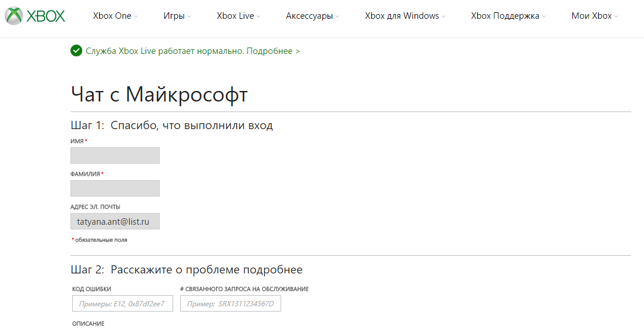This screenshot has height=328, width=644.
Task: Expand the Мои Xbox dropdown arrow
Action: [616, 16]
